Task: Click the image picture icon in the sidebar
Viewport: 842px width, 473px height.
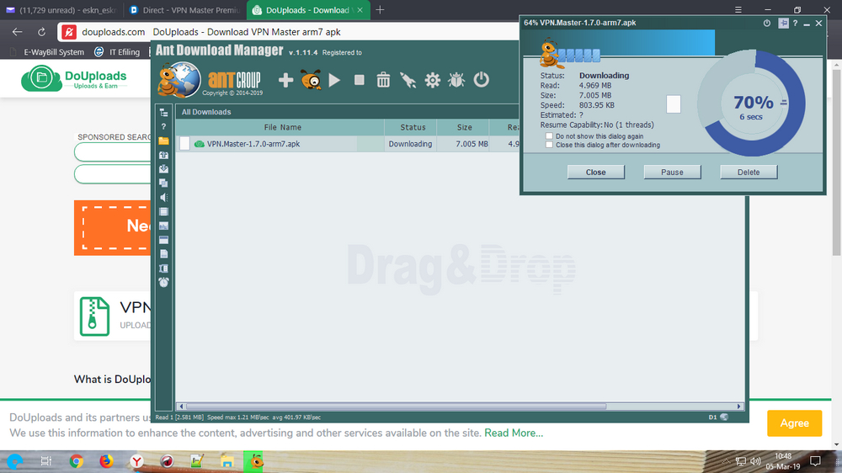Action: pyautogui.click(x=164, y=226)
